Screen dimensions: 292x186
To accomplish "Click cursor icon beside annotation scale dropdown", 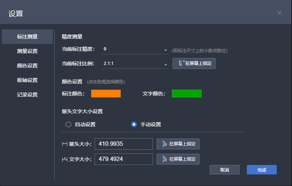I will [181, 63].
